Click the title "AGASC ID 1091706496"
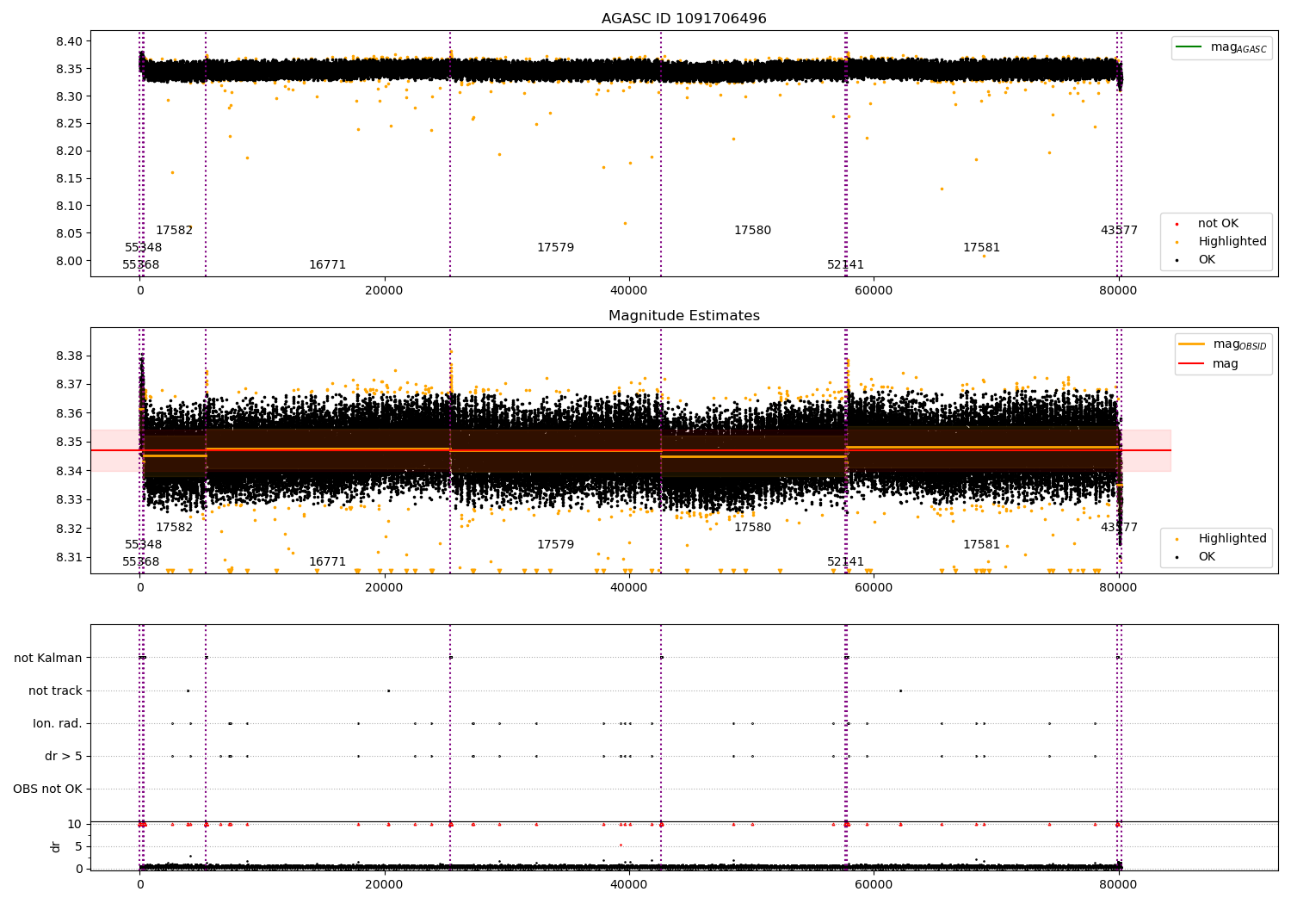Image resolution: width=1291 pixels, height=904 pixels. [683, 19]
